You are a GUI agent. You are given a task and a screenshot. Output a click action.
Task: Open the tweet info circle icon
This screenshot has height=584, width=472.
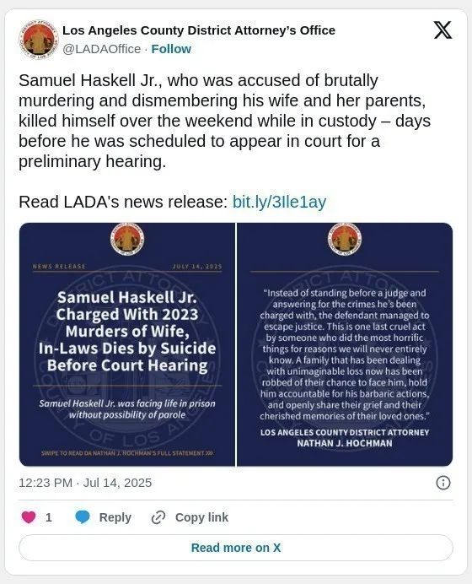click(443, 483)
